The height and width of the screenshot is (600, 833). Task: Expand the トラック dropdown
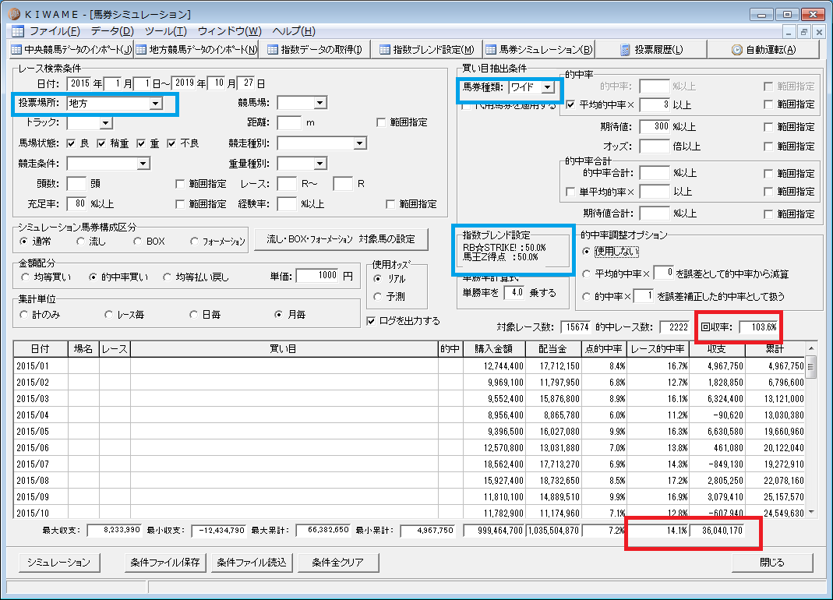106,123
